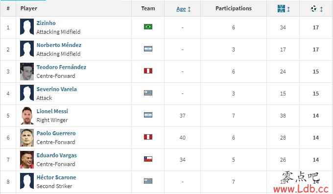This screenshot has width=333, height=194.
Task: Click Chile flag beside Eduardo Vargas
Action: pos(148,159)
